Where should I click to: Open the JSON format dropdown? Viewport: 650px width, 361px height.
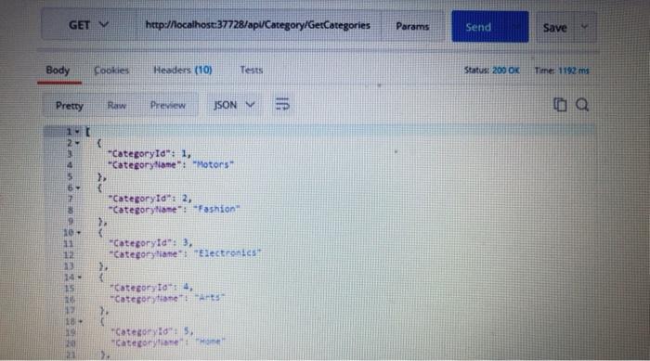[234, 105]
